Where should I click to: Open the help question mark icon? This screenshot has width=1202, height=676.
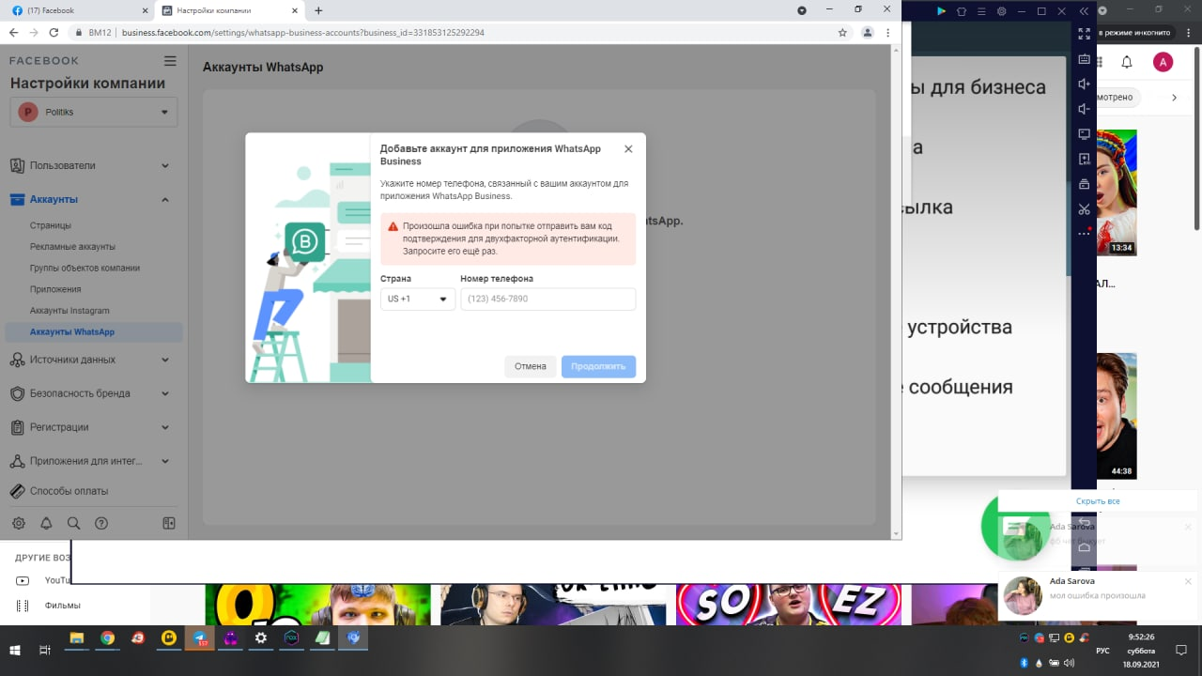tap(101, 523)
